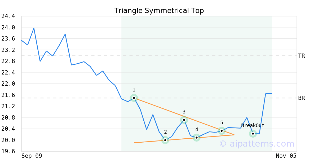Viewport: 318px width, 167px height.
Task: Select pattern point marker 4
Action: [x=196, y=138]
